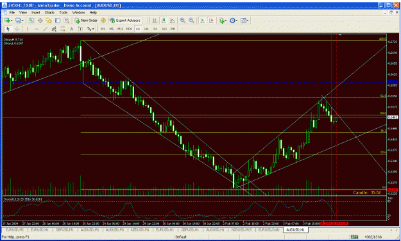Click the arrows objects icon
401x241 pixels.
(x=89, y=29)
